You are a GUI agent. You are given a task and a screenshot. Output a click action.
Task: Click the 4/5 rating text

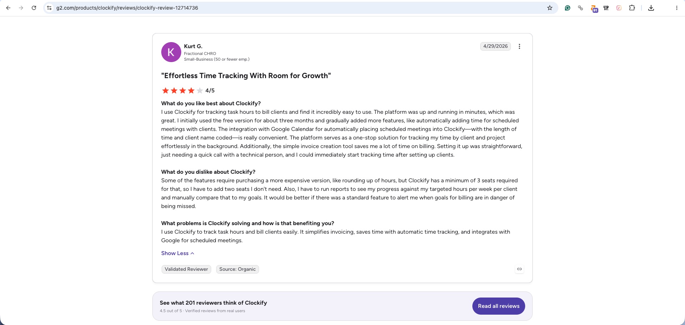coord(210,91)
